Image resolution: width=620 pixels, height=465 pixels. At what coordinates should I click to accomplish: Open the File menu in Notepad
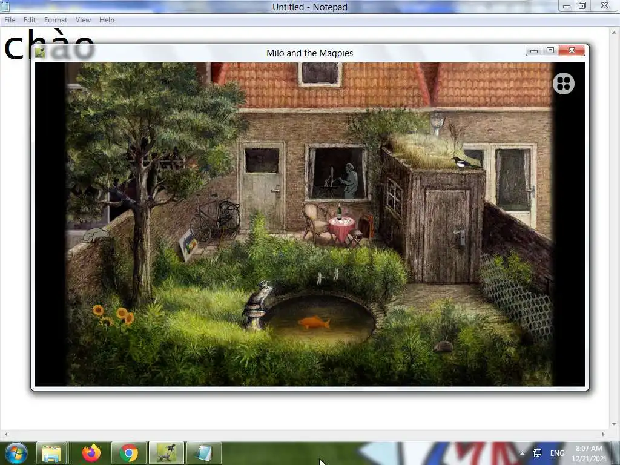tap(10, 20)
